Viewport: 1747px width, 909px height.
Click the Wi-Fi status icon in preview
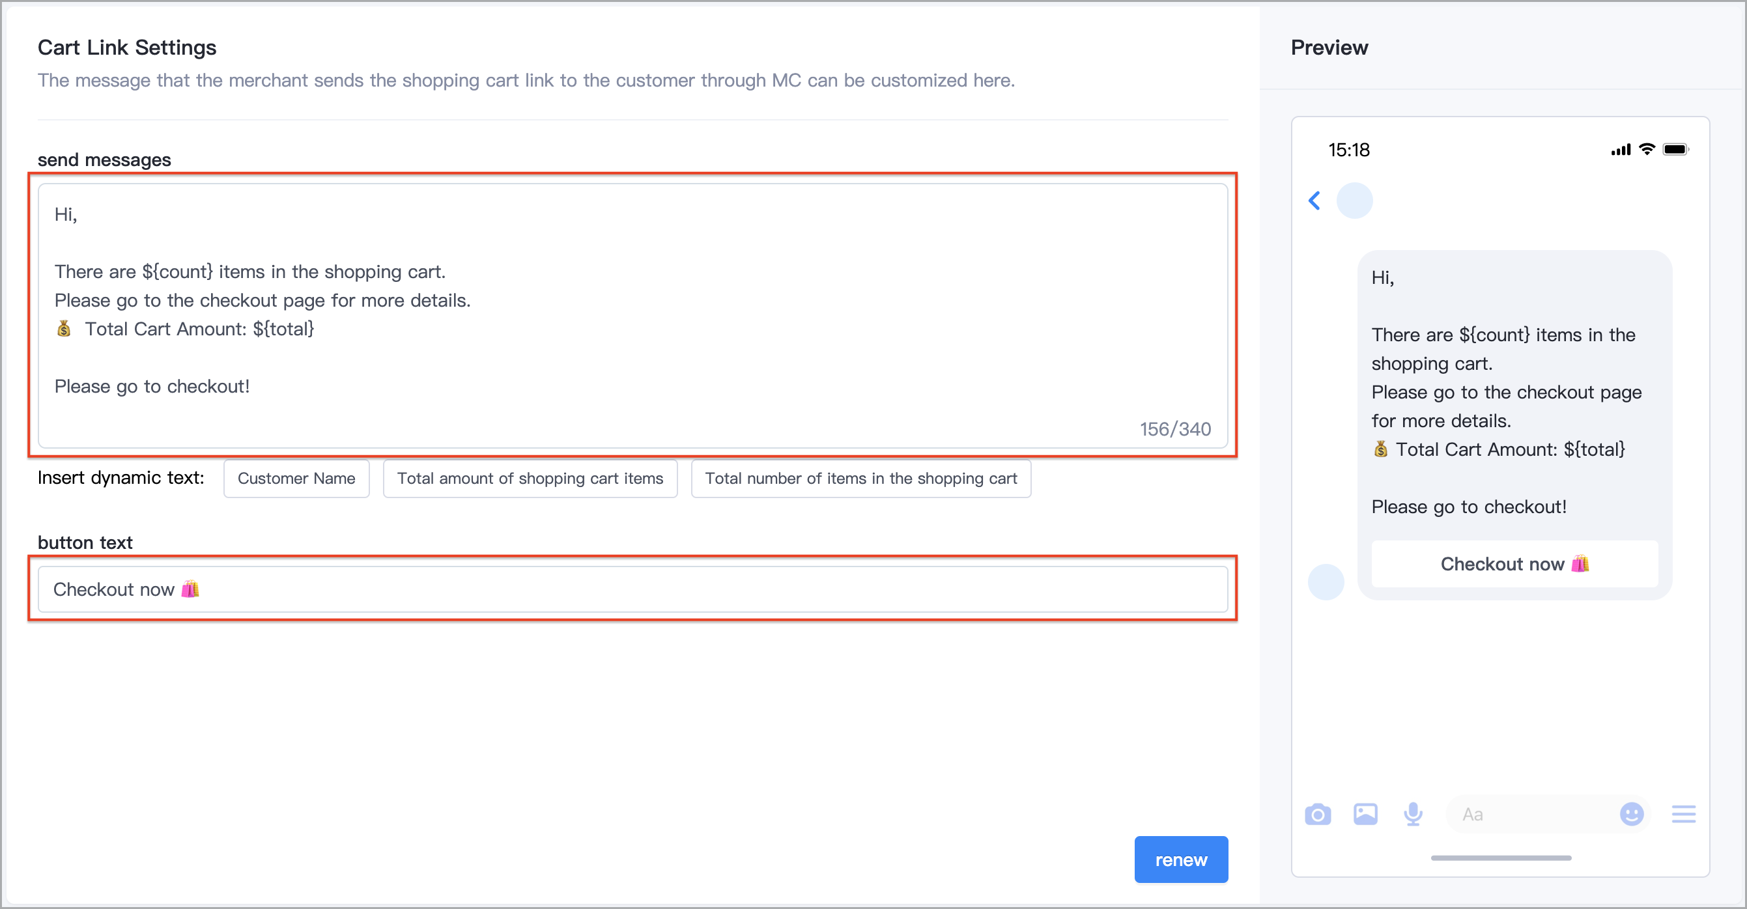click(1647, 149)
